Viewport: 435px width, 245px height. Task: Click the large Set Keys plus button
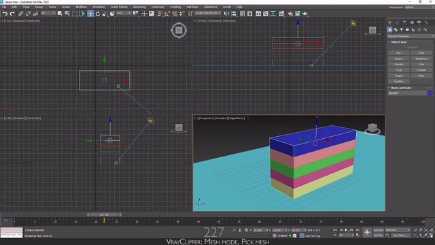pyautogui.click(x=367, y=232)
